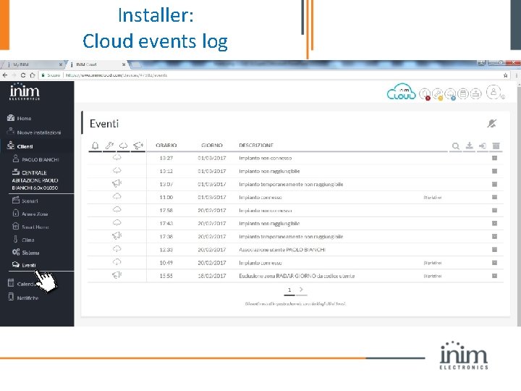The height and width of the screenshot is (391, 521).
Task: Click the muted bell icon beside Eventi
Action: (492, 123)
